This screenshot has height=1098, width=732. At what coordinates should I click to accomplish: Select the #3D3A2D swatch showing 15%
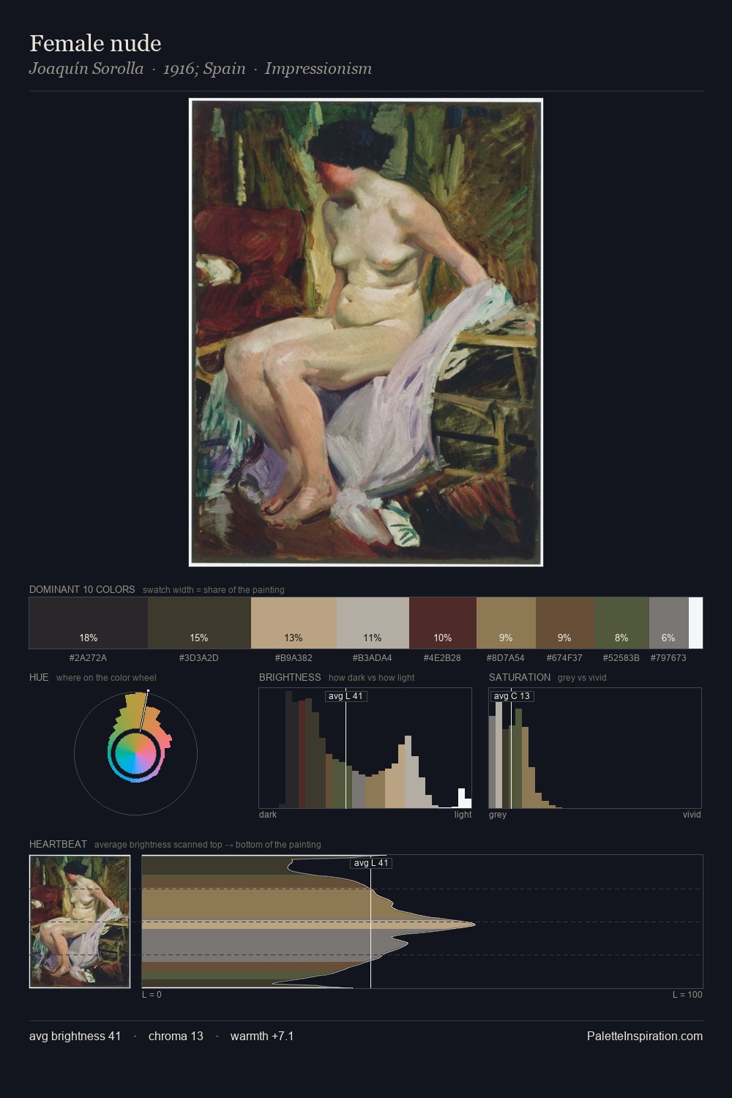pos(199,623)
